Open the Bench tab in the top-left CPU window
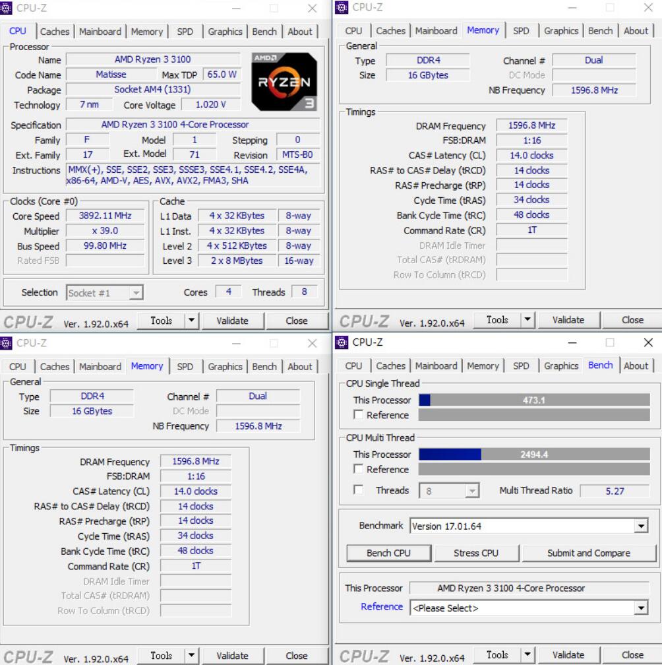This screenshot has width=662, height=665. tap(264, 32)
